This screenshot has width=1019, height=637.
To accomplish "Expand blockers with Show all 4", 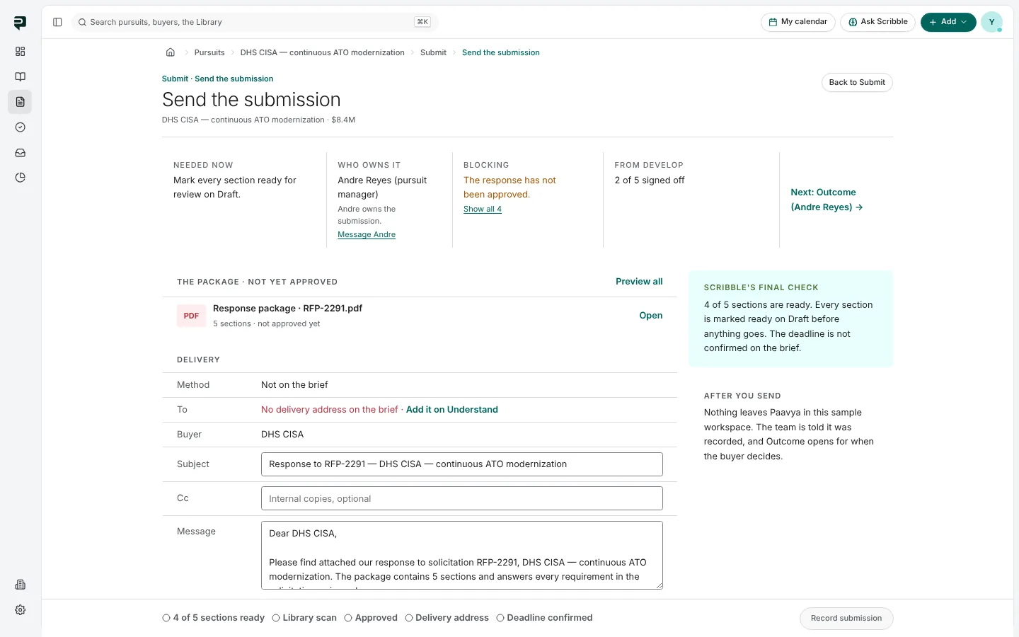I will (x=483, y=209).
